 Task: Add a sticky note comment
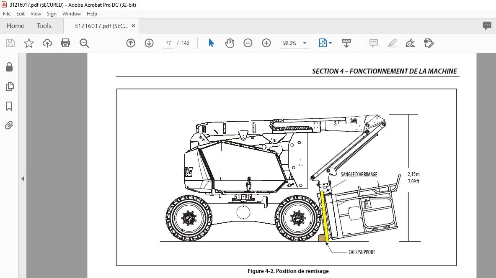pos(374,43)
